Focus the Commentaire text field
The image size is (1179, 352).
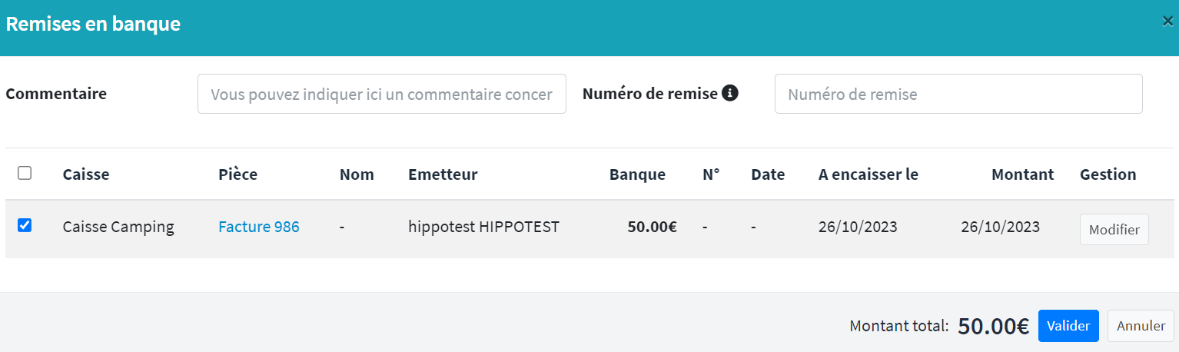point(382,94)
